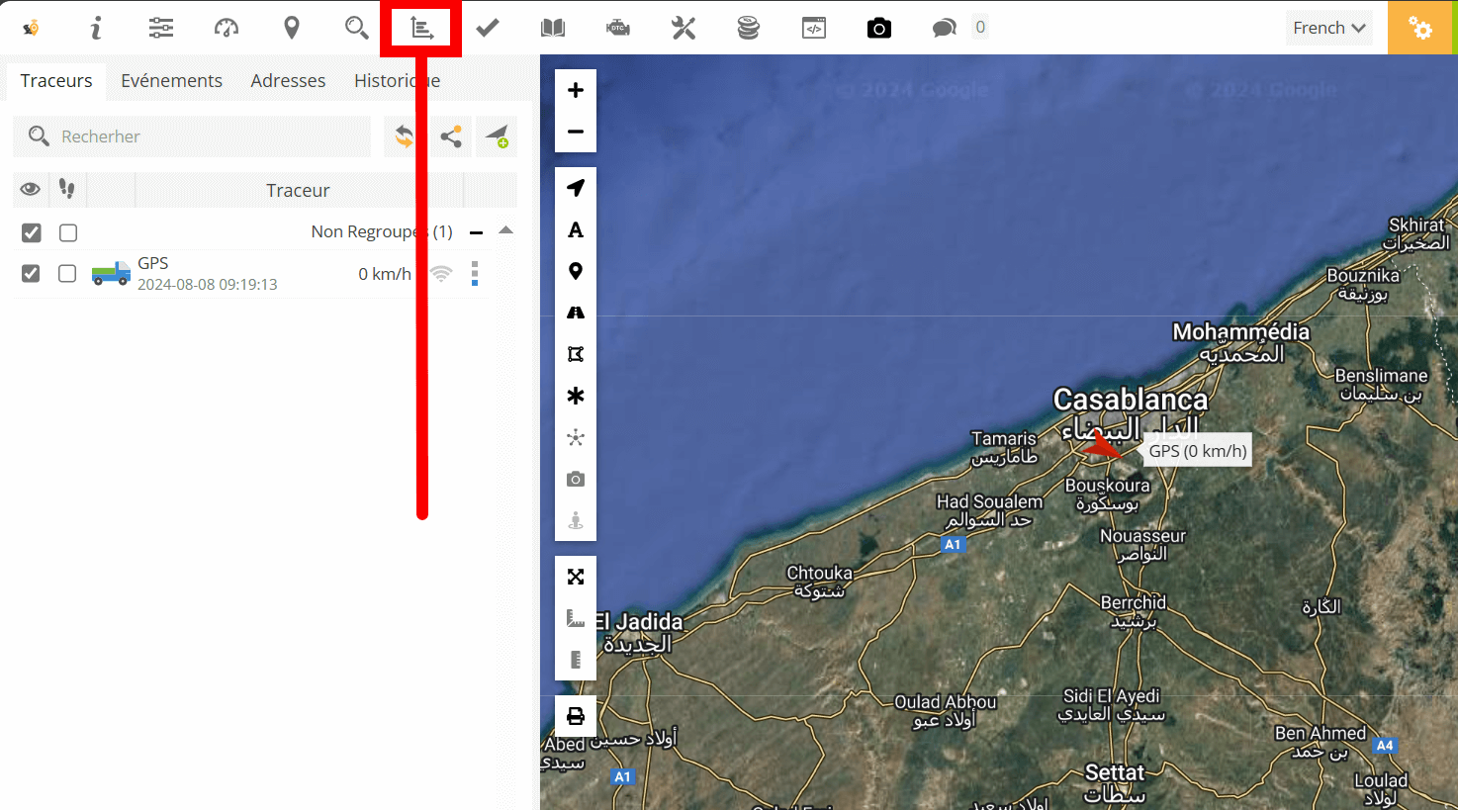Click the application logo icon
This screenshot has width=1458, height=810.
click(x=31, y=28)
